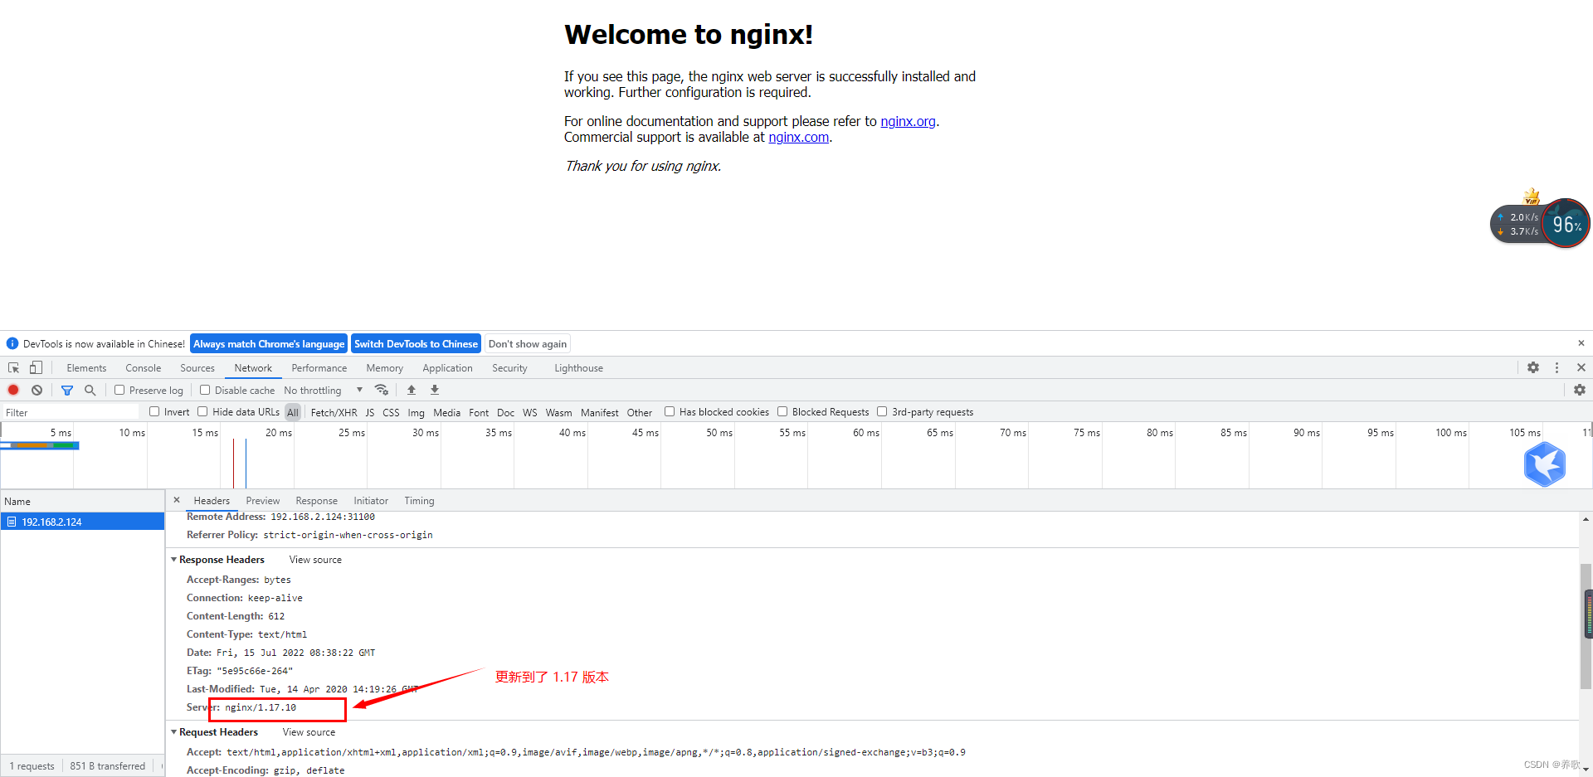Go to the Application tab
This screenshot has width=1593, height=777.
point(447,368)
